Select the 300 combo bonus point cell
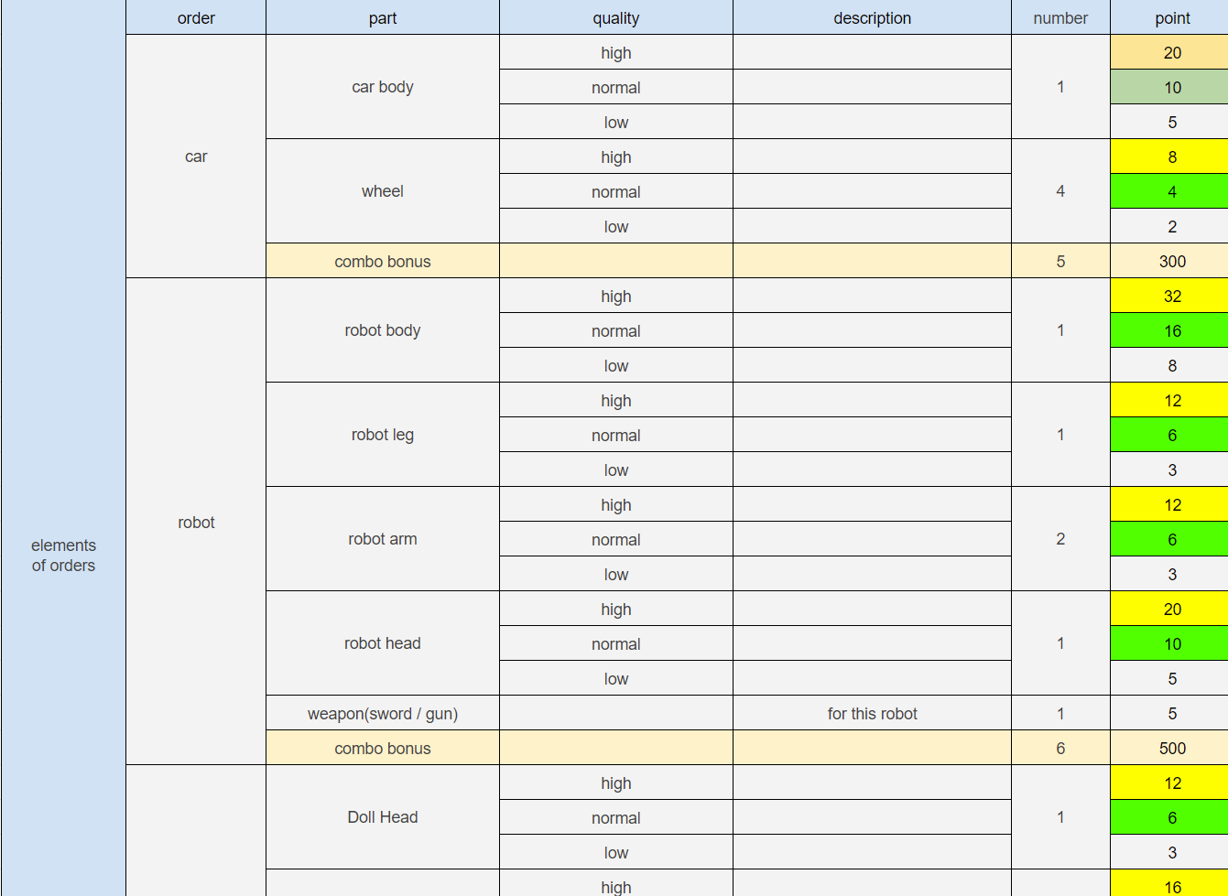Screen dimensions: 1228x896 click(x=1172, y=262)
